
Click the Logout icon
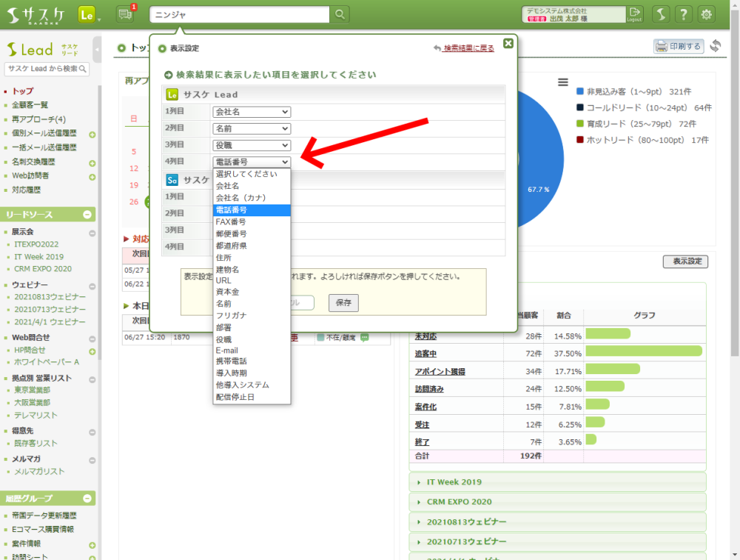pyautogui.click(x=634, y=14)
